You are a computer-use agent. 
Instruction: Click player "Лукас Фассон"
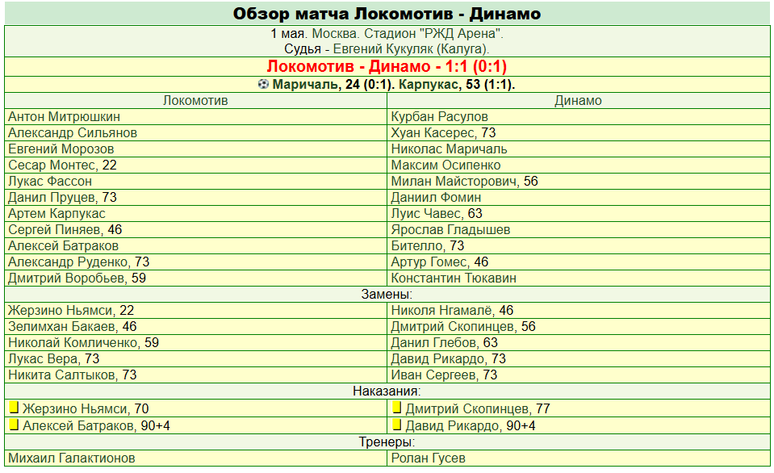pyautogui.click(x=50, y=181)
